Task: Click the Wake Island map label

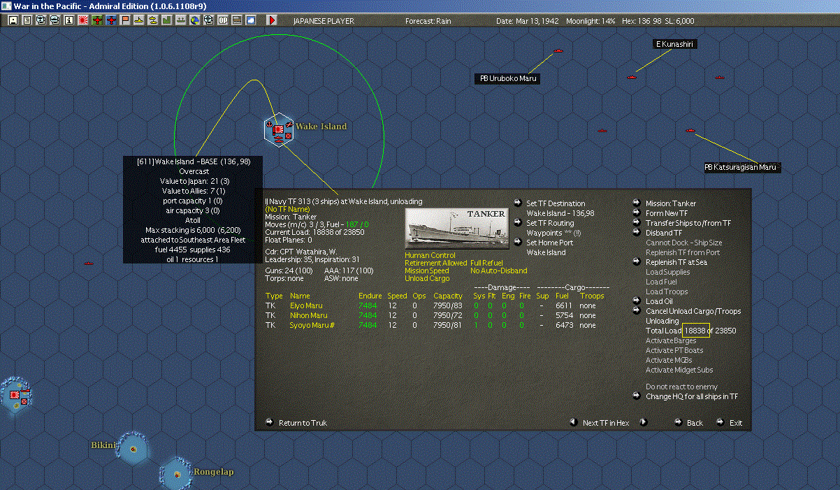Action: (x=321, y=127)
